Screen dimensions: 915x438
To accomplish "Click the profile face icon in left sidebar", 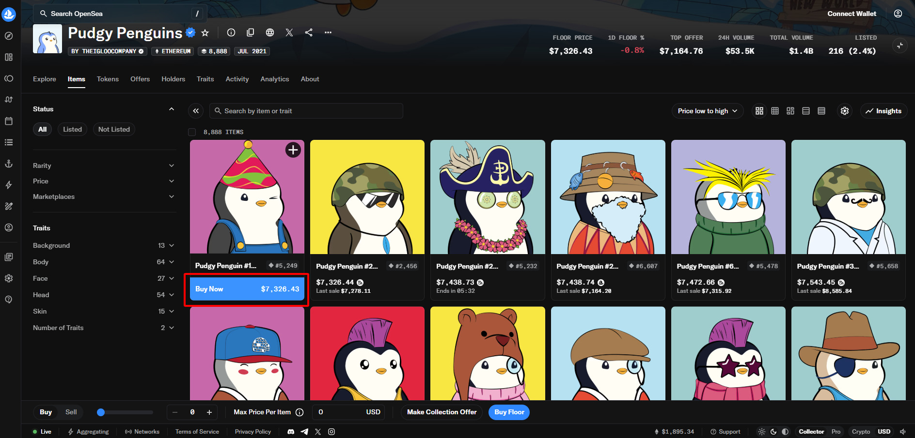I will click(9, 227).
